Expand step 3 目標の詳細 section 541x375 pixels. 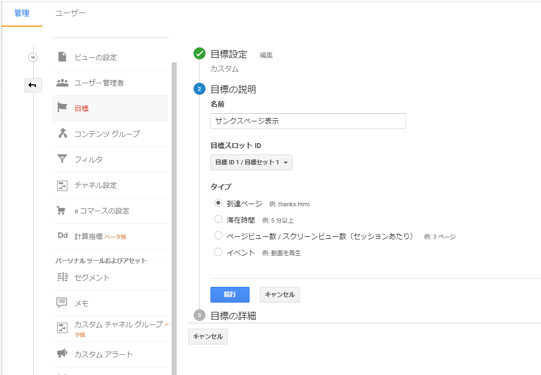[233, 316]
